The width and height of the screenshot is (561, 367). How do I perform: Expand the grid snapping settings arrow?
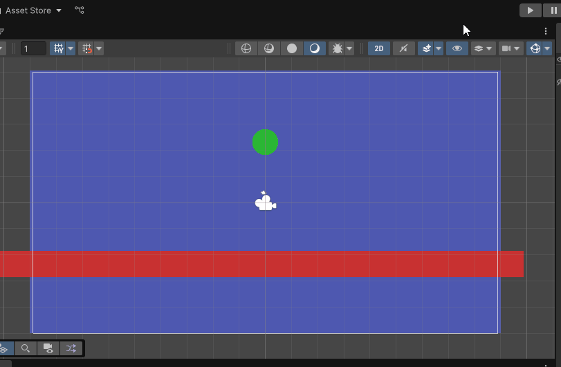pos(99,48)
